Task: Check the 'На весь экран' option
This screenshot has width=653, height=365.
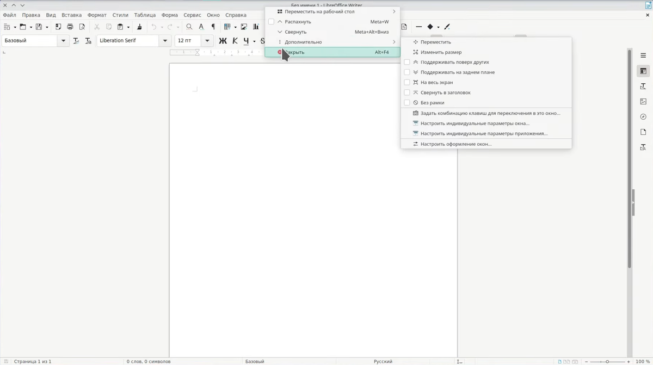Action: 407,82
